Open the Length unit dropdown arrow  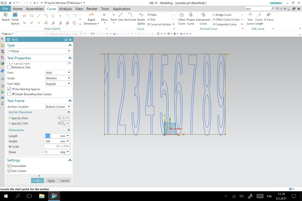[x=68, y=136]
